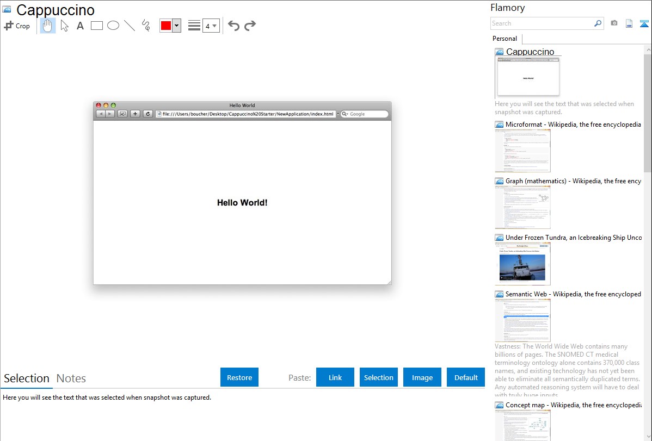
Task: Click the icon beside Concept map title
Action: click(x=500, y=405)
